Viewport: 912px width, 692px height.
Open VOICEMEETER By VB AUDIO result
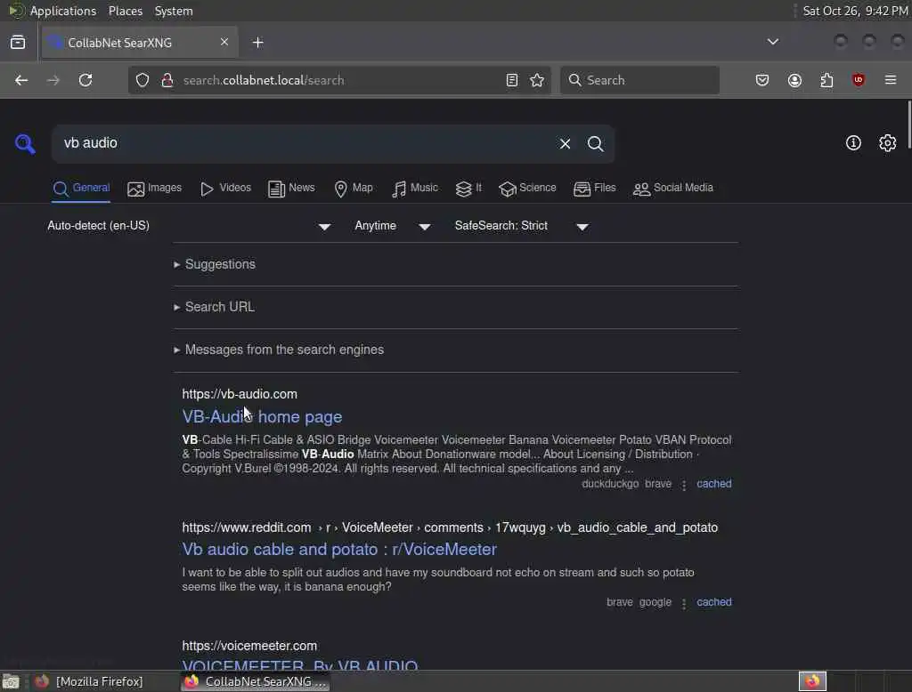click(x=299, y=664)
